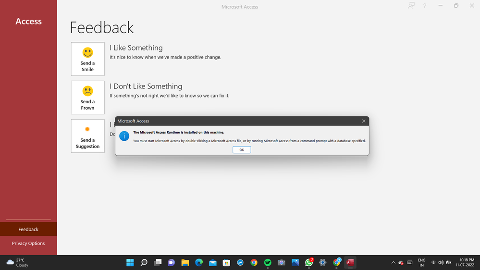The width and height of the screenshot is (480, 270).
Task: Click the blue wrench app icon in taskbar
Action: tap(240, 262)
